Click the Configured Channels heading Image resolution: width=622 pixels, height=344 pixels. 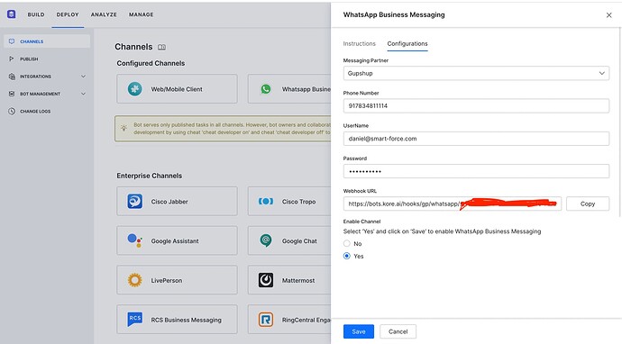coord(151,63)
